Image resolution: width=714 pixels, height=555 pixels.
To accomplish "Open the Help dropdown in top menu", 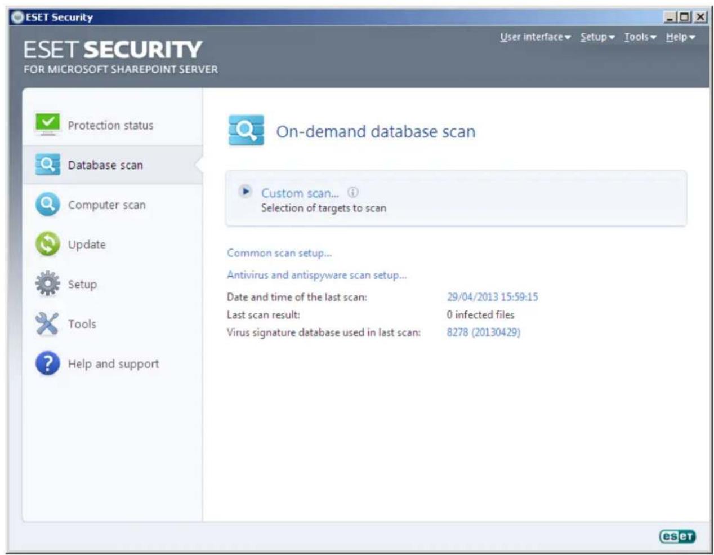I will [680, 37].
